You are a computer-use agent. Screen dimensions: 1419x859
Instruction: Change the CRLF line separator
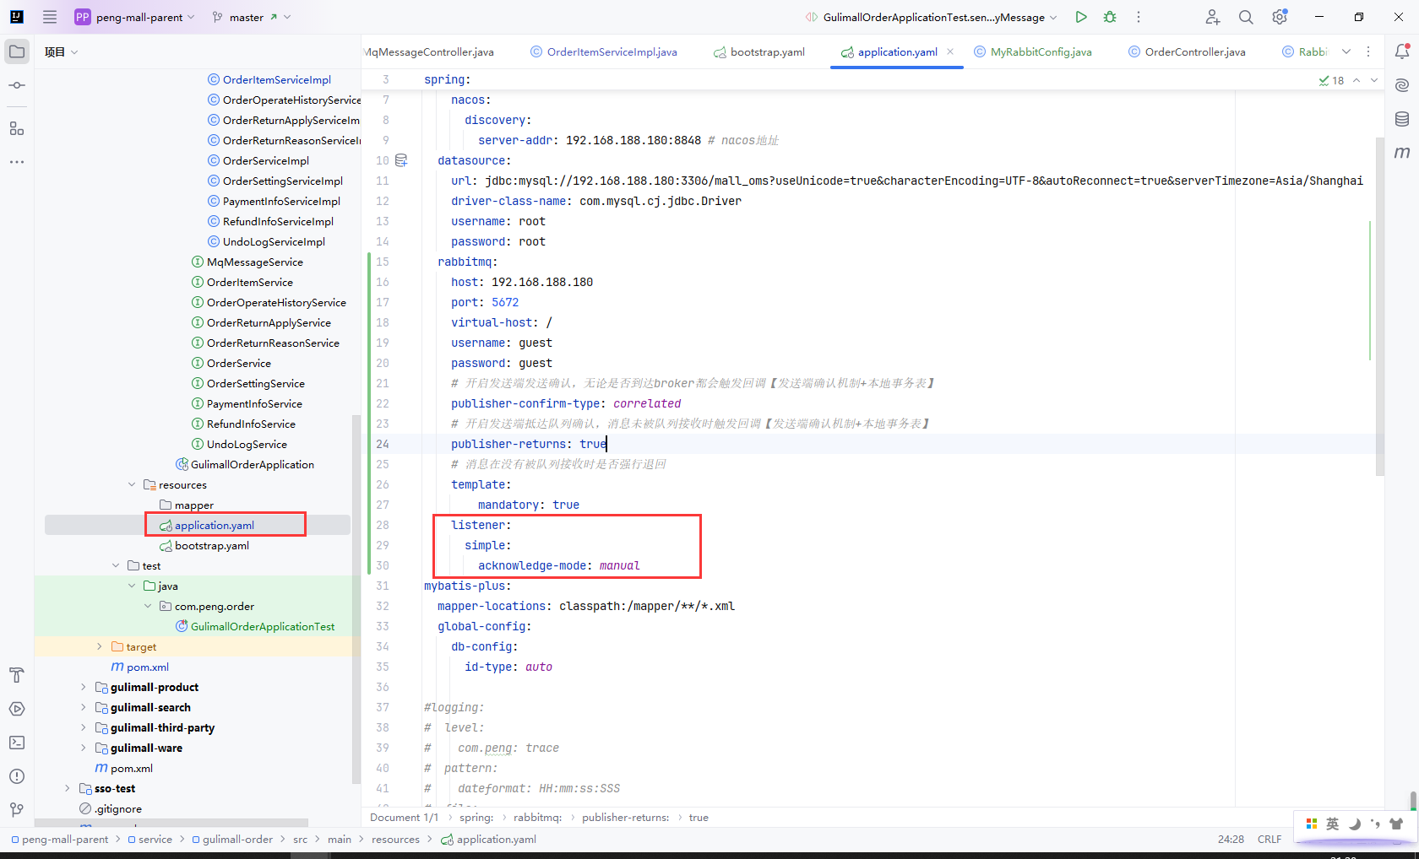[1269, 839]
